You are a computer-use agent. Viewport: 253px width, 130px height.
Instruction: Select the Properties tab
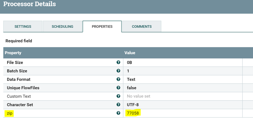pos(102,26)
